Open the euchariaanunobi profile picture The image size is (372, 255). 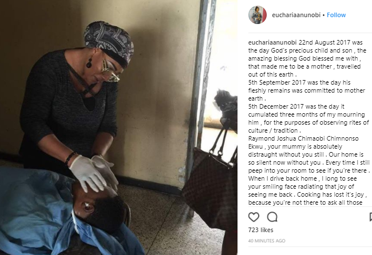(x=258, y=15)
